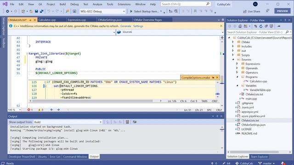Viewport: 294px width, 165px height.
Task: Click the CubbyCalc repository in the status bar
Action: coord(244,163)
